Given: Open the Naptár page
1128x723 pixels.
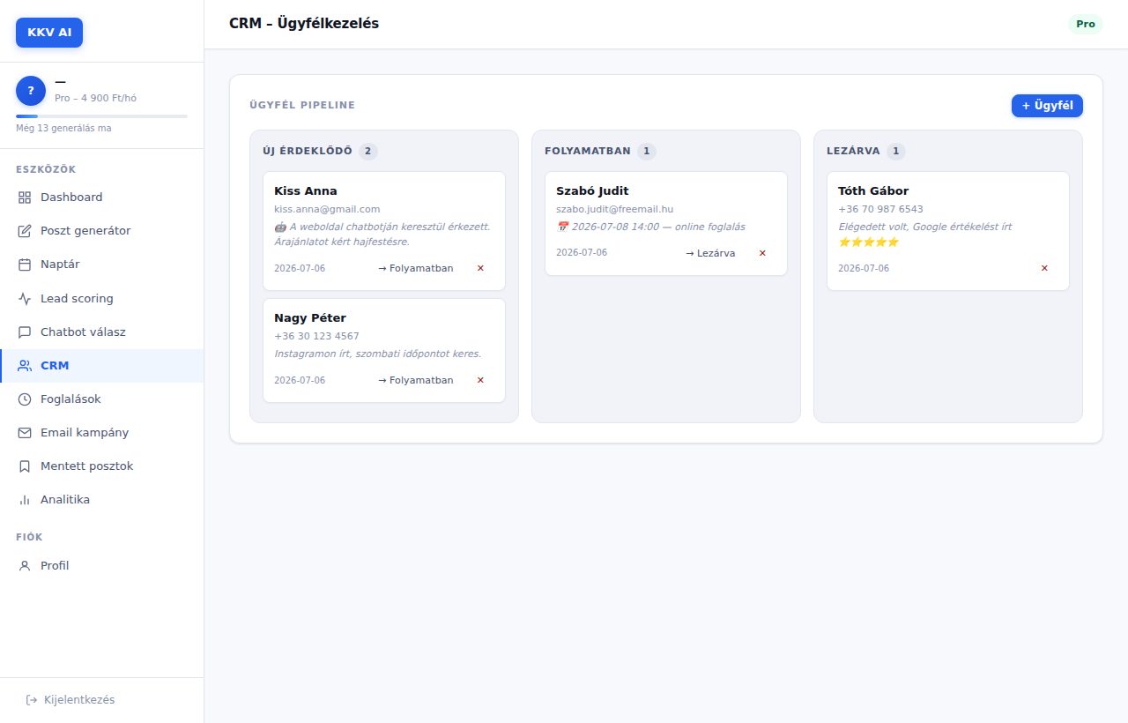Looking at the screenshot, I should click(x=101, y=265).
